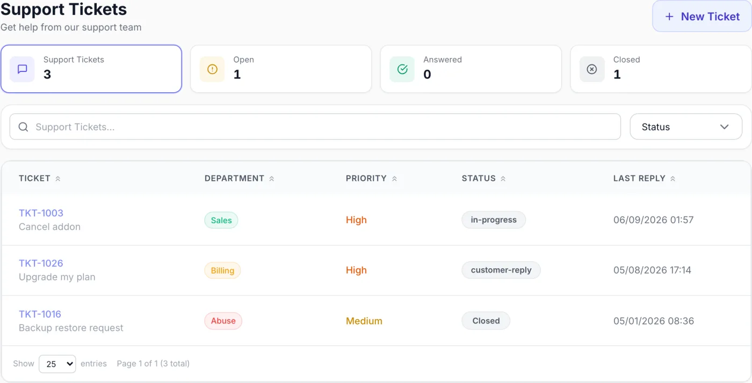Click the Closed x-circle icon
752x383 pixels.
point(592,69)
